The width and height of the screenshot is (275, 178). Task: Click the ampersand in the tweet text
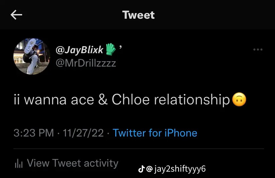(103, 99)
